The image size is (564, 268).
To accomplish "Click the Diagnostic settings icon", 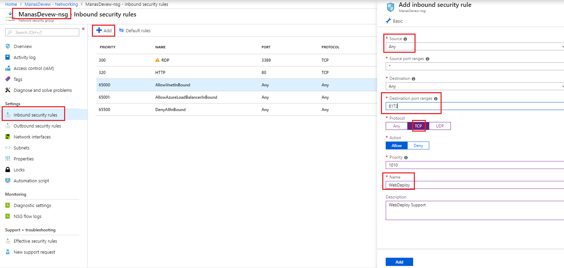I will (8, 205).
